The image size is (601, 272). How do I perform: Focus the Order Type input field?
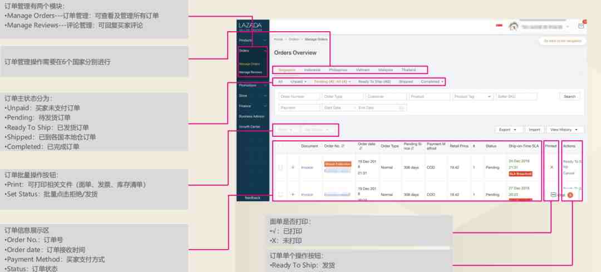[x=343, y=97]
